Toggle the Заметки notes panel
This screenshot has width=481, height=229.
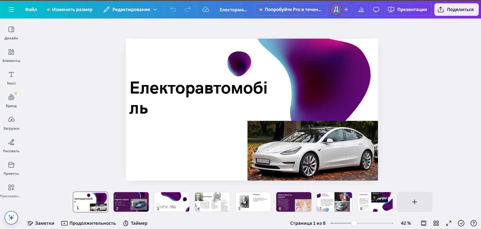(x=41, y=223)
